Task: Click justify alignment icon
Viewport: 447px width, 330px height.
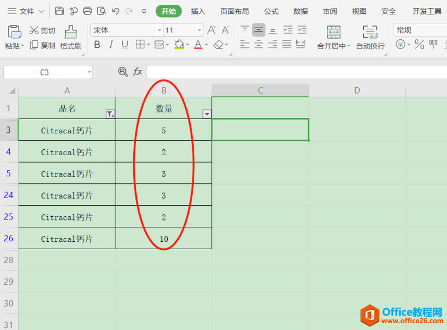Action: (287, 44)
